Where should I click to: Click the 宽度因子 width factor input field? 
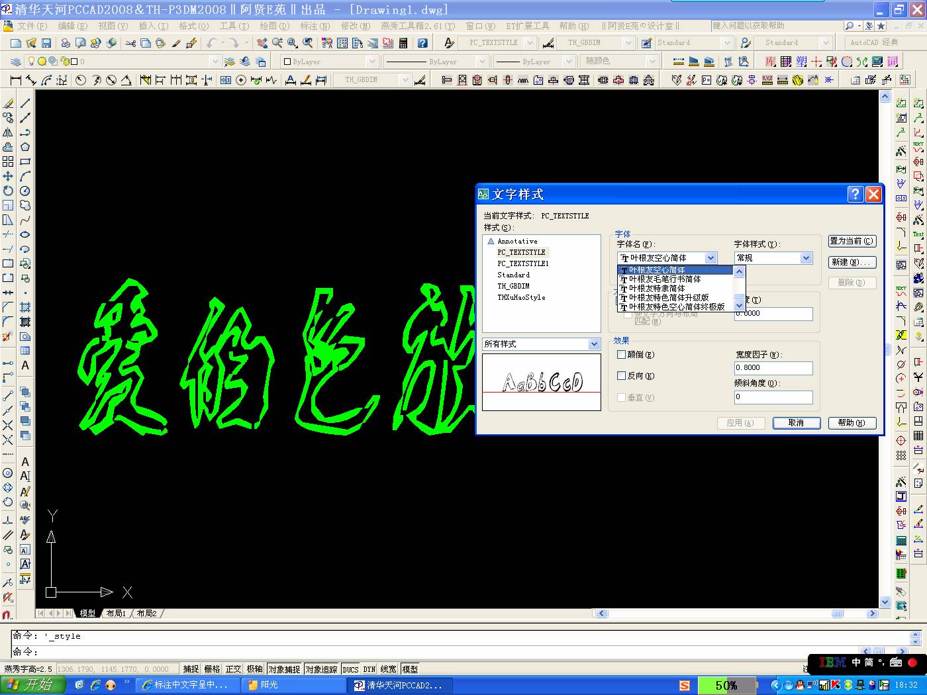773,368
